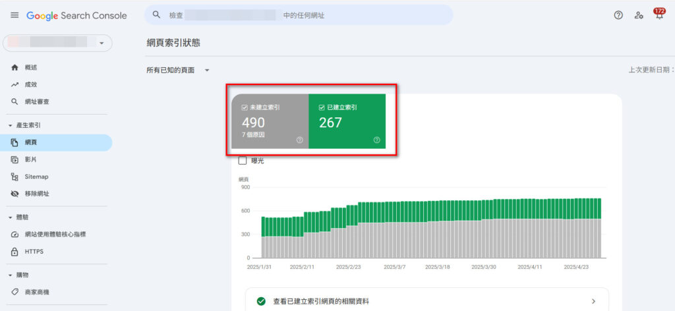Click the 已建立索引 267 card
The image size is (675, 311).
[x=347, y=121]
